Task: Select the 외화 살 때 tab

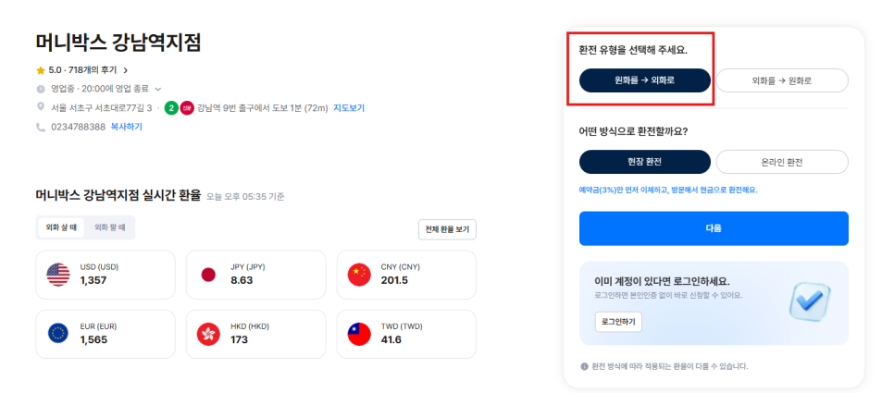Action: (x=61, y=227)
